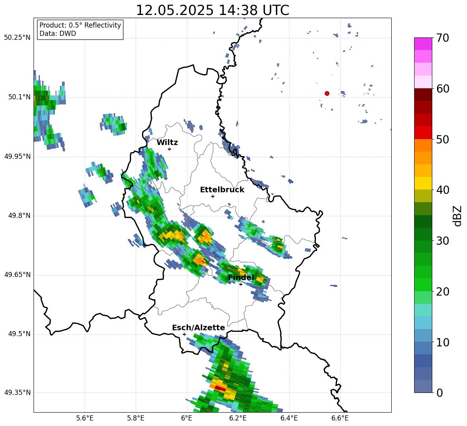Click the 5.8°E longitude label
This screenshot has width=467, height=426.
136,418
